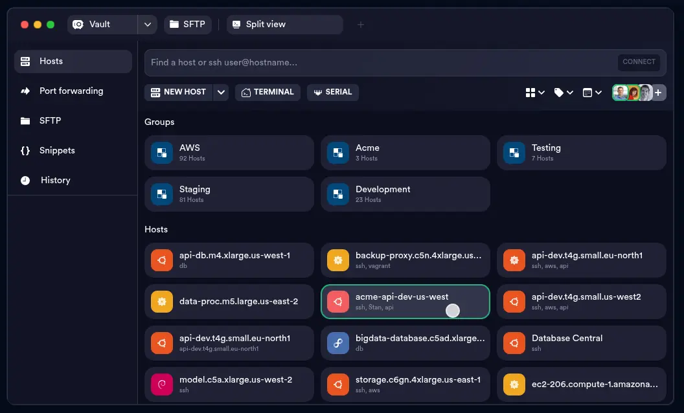Switch to the Split view tab
Image resolution: width=684 pixels, height=413 pixels.
pos(285,25)
